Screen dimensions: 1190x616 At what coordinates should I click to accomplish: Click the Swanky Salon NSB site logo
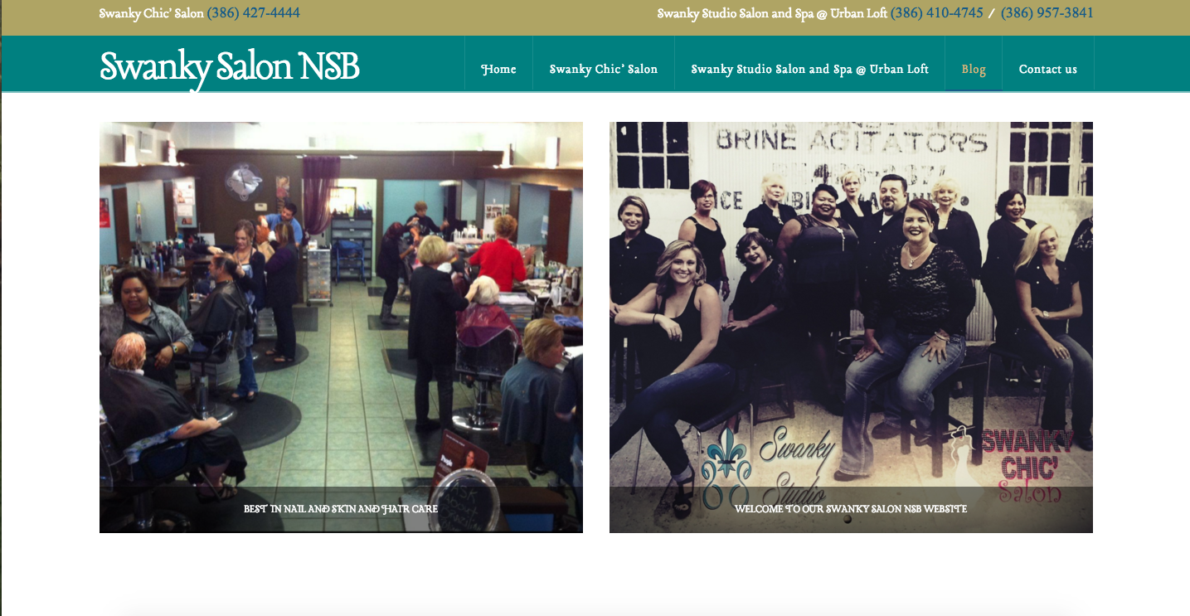coord(230,67)
